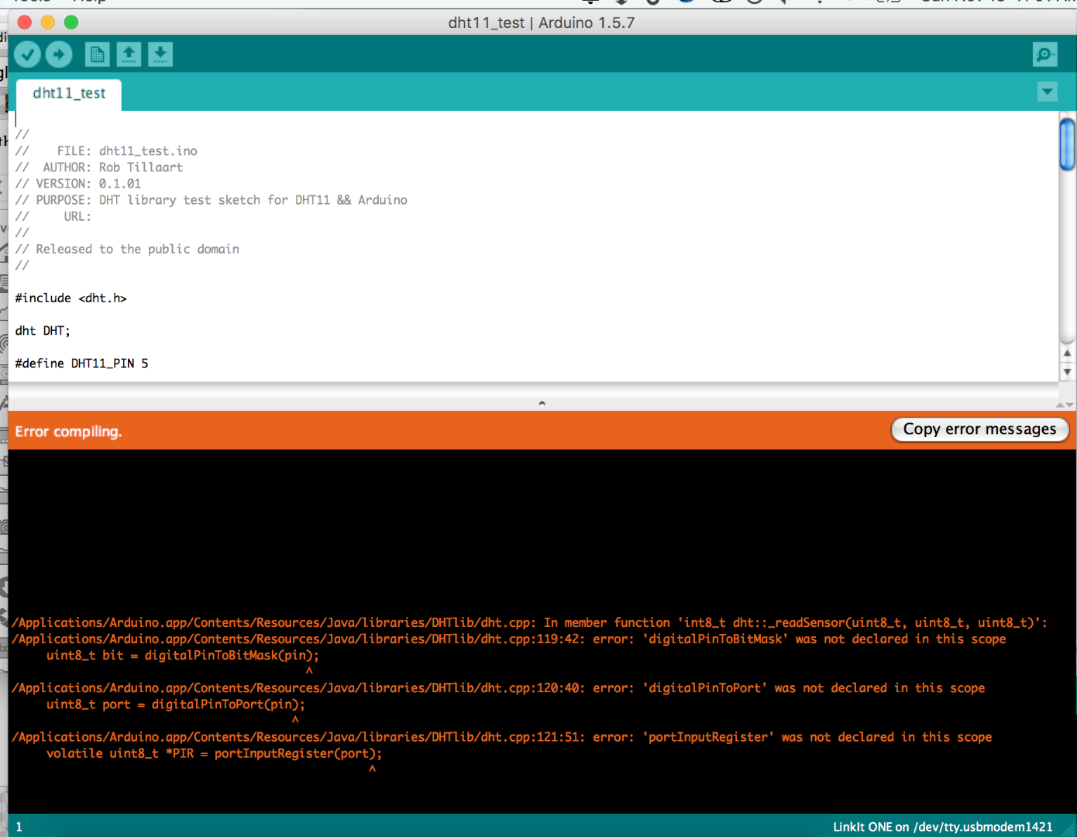
Task: Open the Serial Monitor icon
Action: click(x=1044, y=54)
